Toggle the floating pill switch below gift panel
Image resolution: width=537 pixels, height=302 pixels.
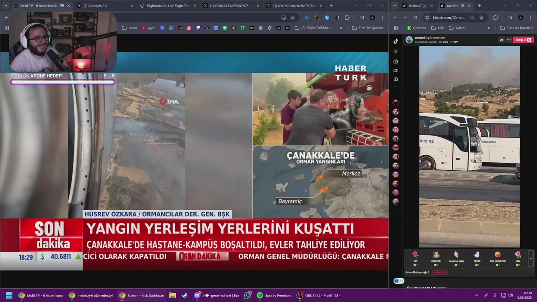tap(399, 281)
